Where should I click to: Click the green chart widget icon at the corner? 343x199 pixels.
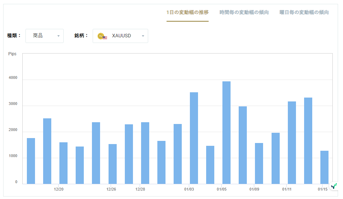point(334,186)
